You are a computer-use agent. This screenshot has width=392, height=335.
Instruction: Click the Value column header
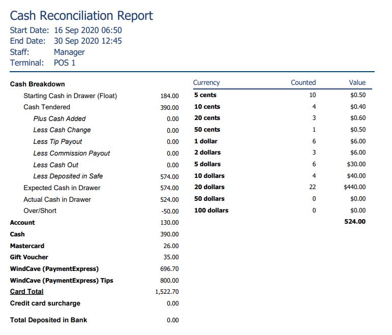point(357,82)
